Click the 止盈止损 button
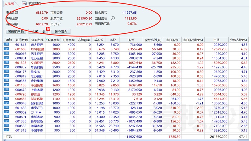This screenshot has width=251, height=141. click(38, 32)
